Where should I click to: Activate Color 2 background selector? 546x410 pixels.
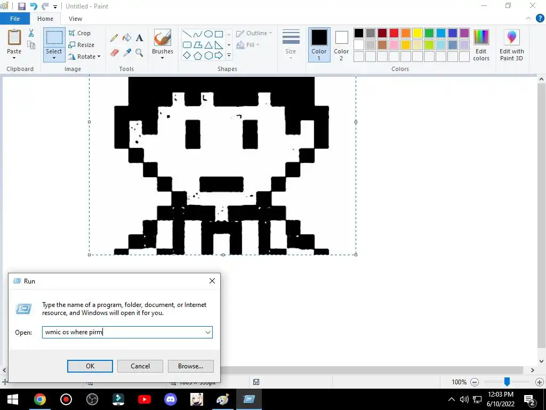(341, 45)
